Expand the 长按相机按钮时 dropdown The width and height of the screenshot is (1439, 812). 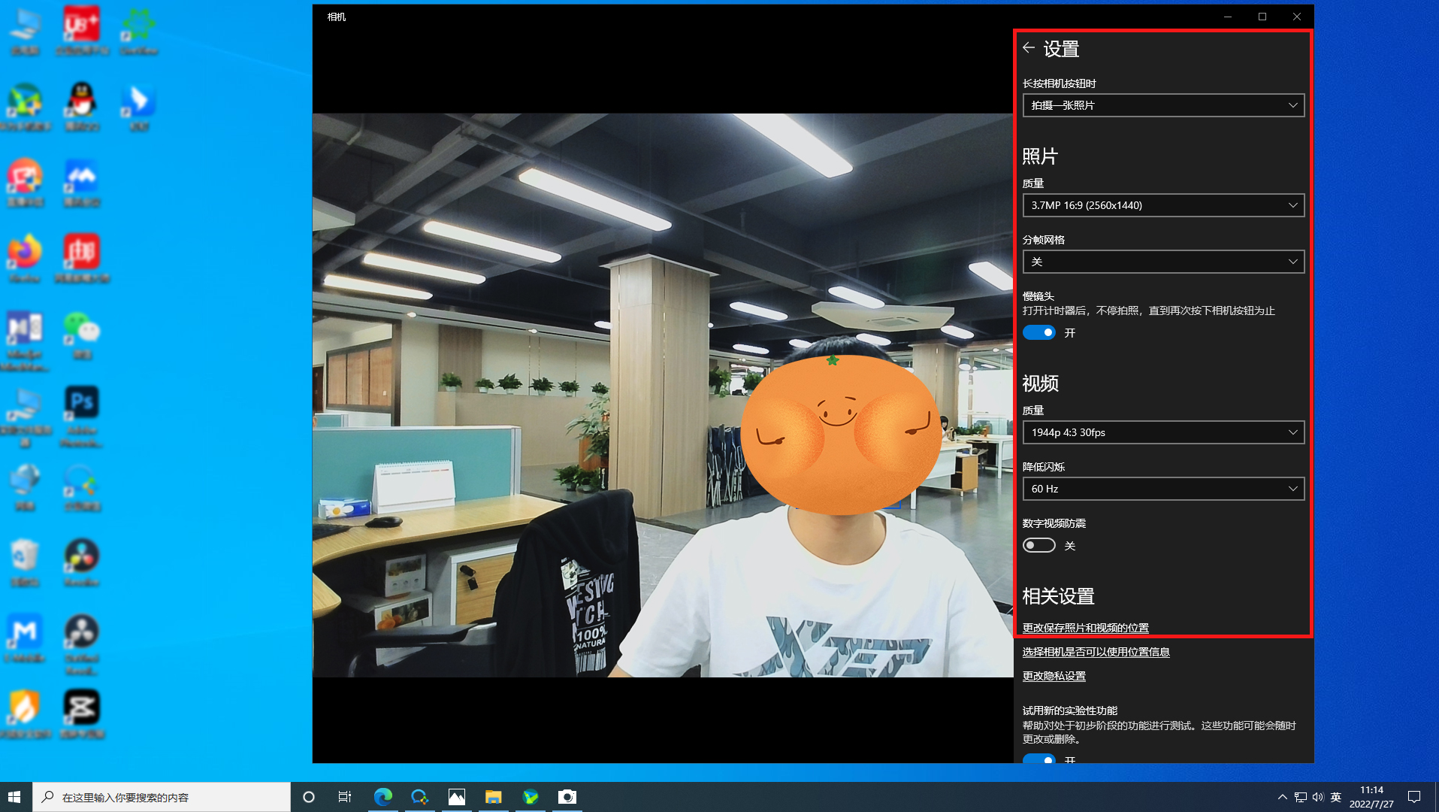click(1162, 105)
